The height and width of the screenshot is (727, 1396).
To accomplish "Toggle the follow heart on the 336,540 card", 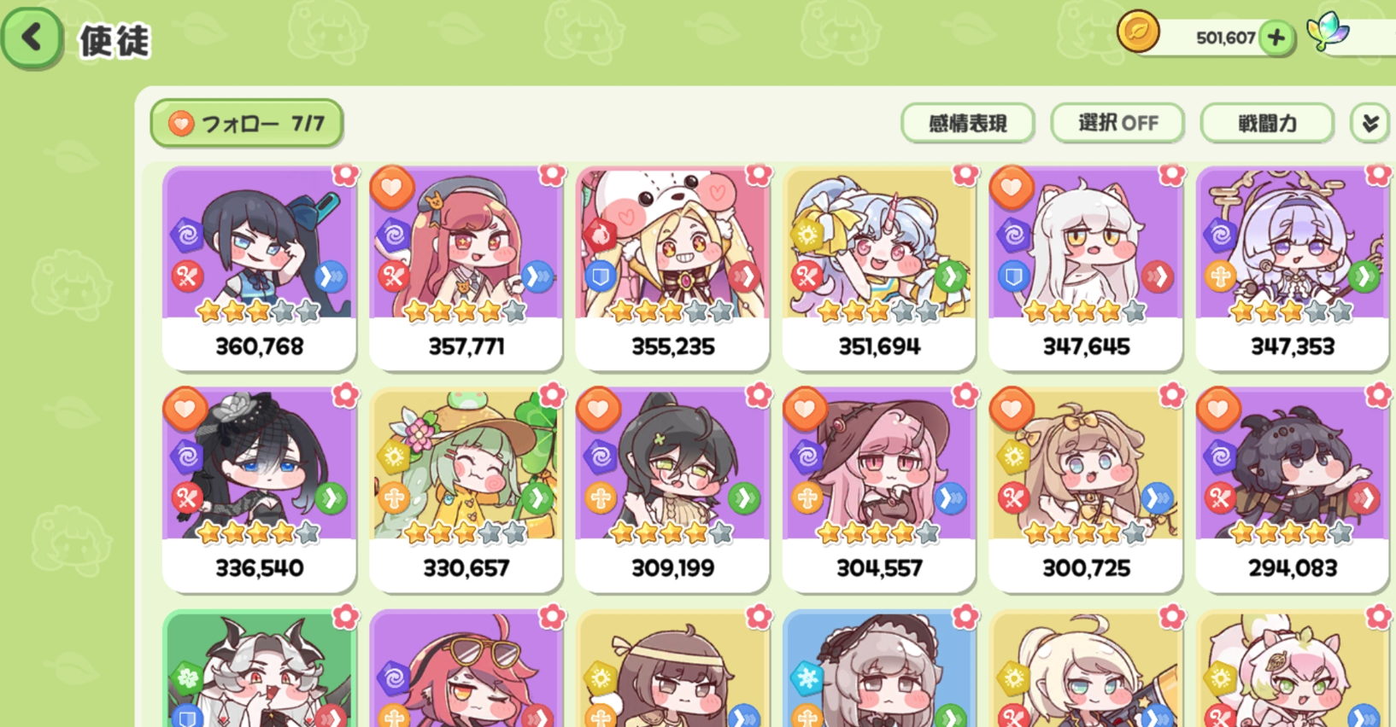I will tap(185, 408).
